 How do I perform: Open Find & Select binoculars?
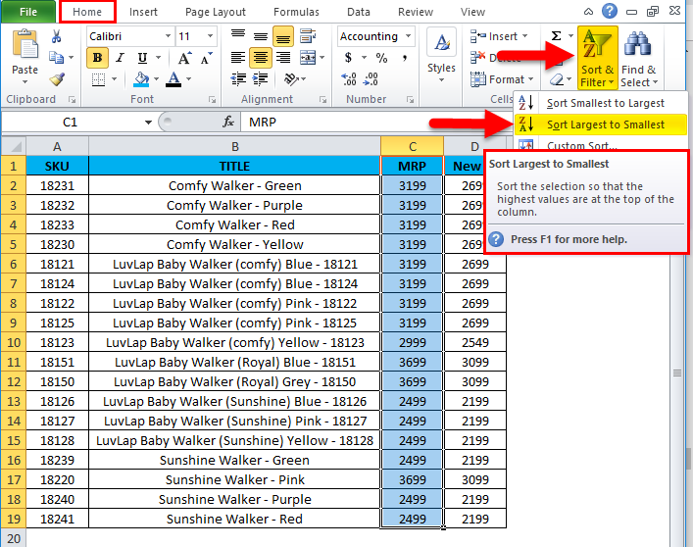click(639, 58)
